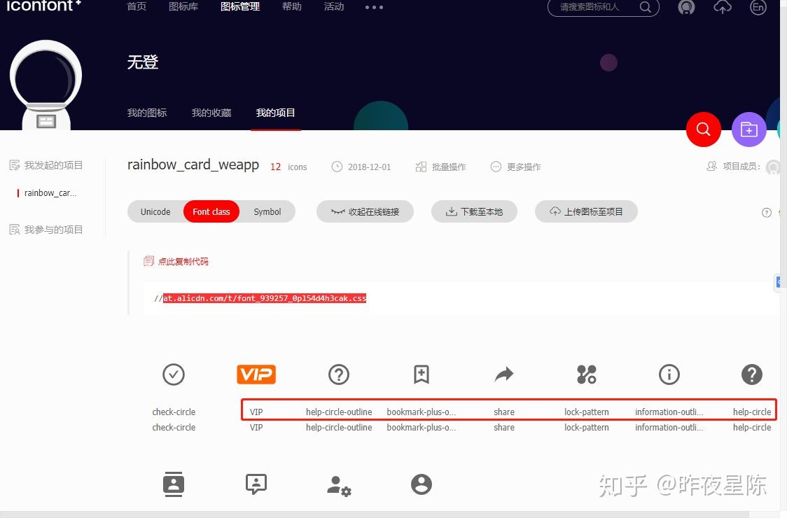787x518 pixels.
Task: Click the rainbow_card_weapp project title
Action: coord(193,164)
